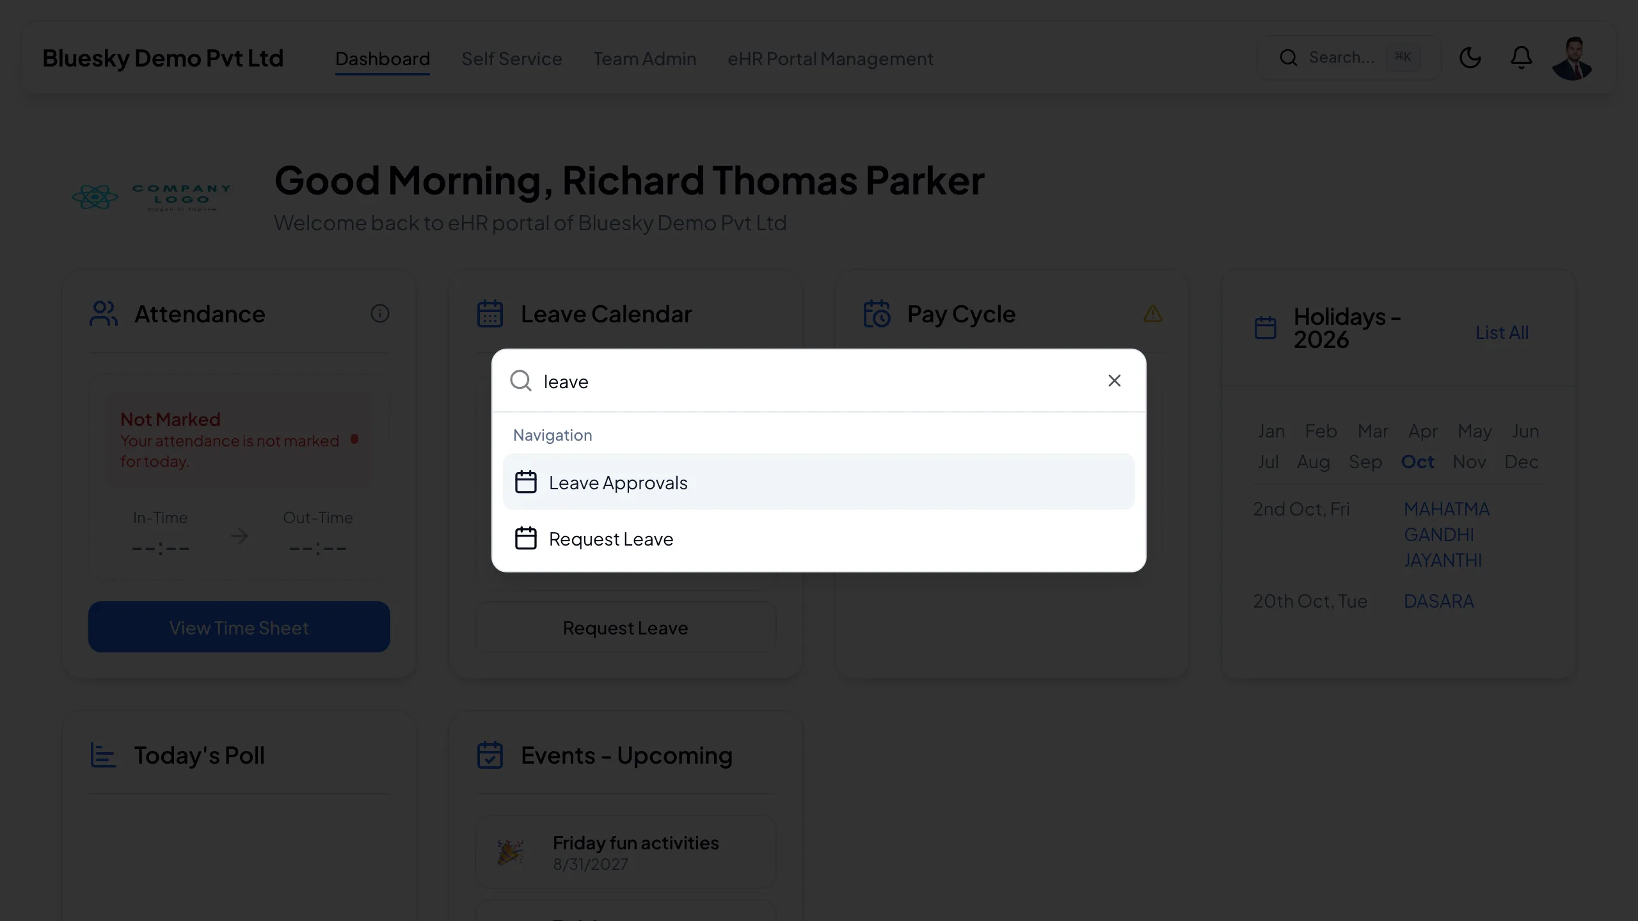The image size is (1638, 921).
Task: Click the Attendance people icon
Action: click(x=104, y=313)
